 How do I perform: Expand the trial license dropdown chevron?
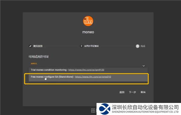point(144,66)
